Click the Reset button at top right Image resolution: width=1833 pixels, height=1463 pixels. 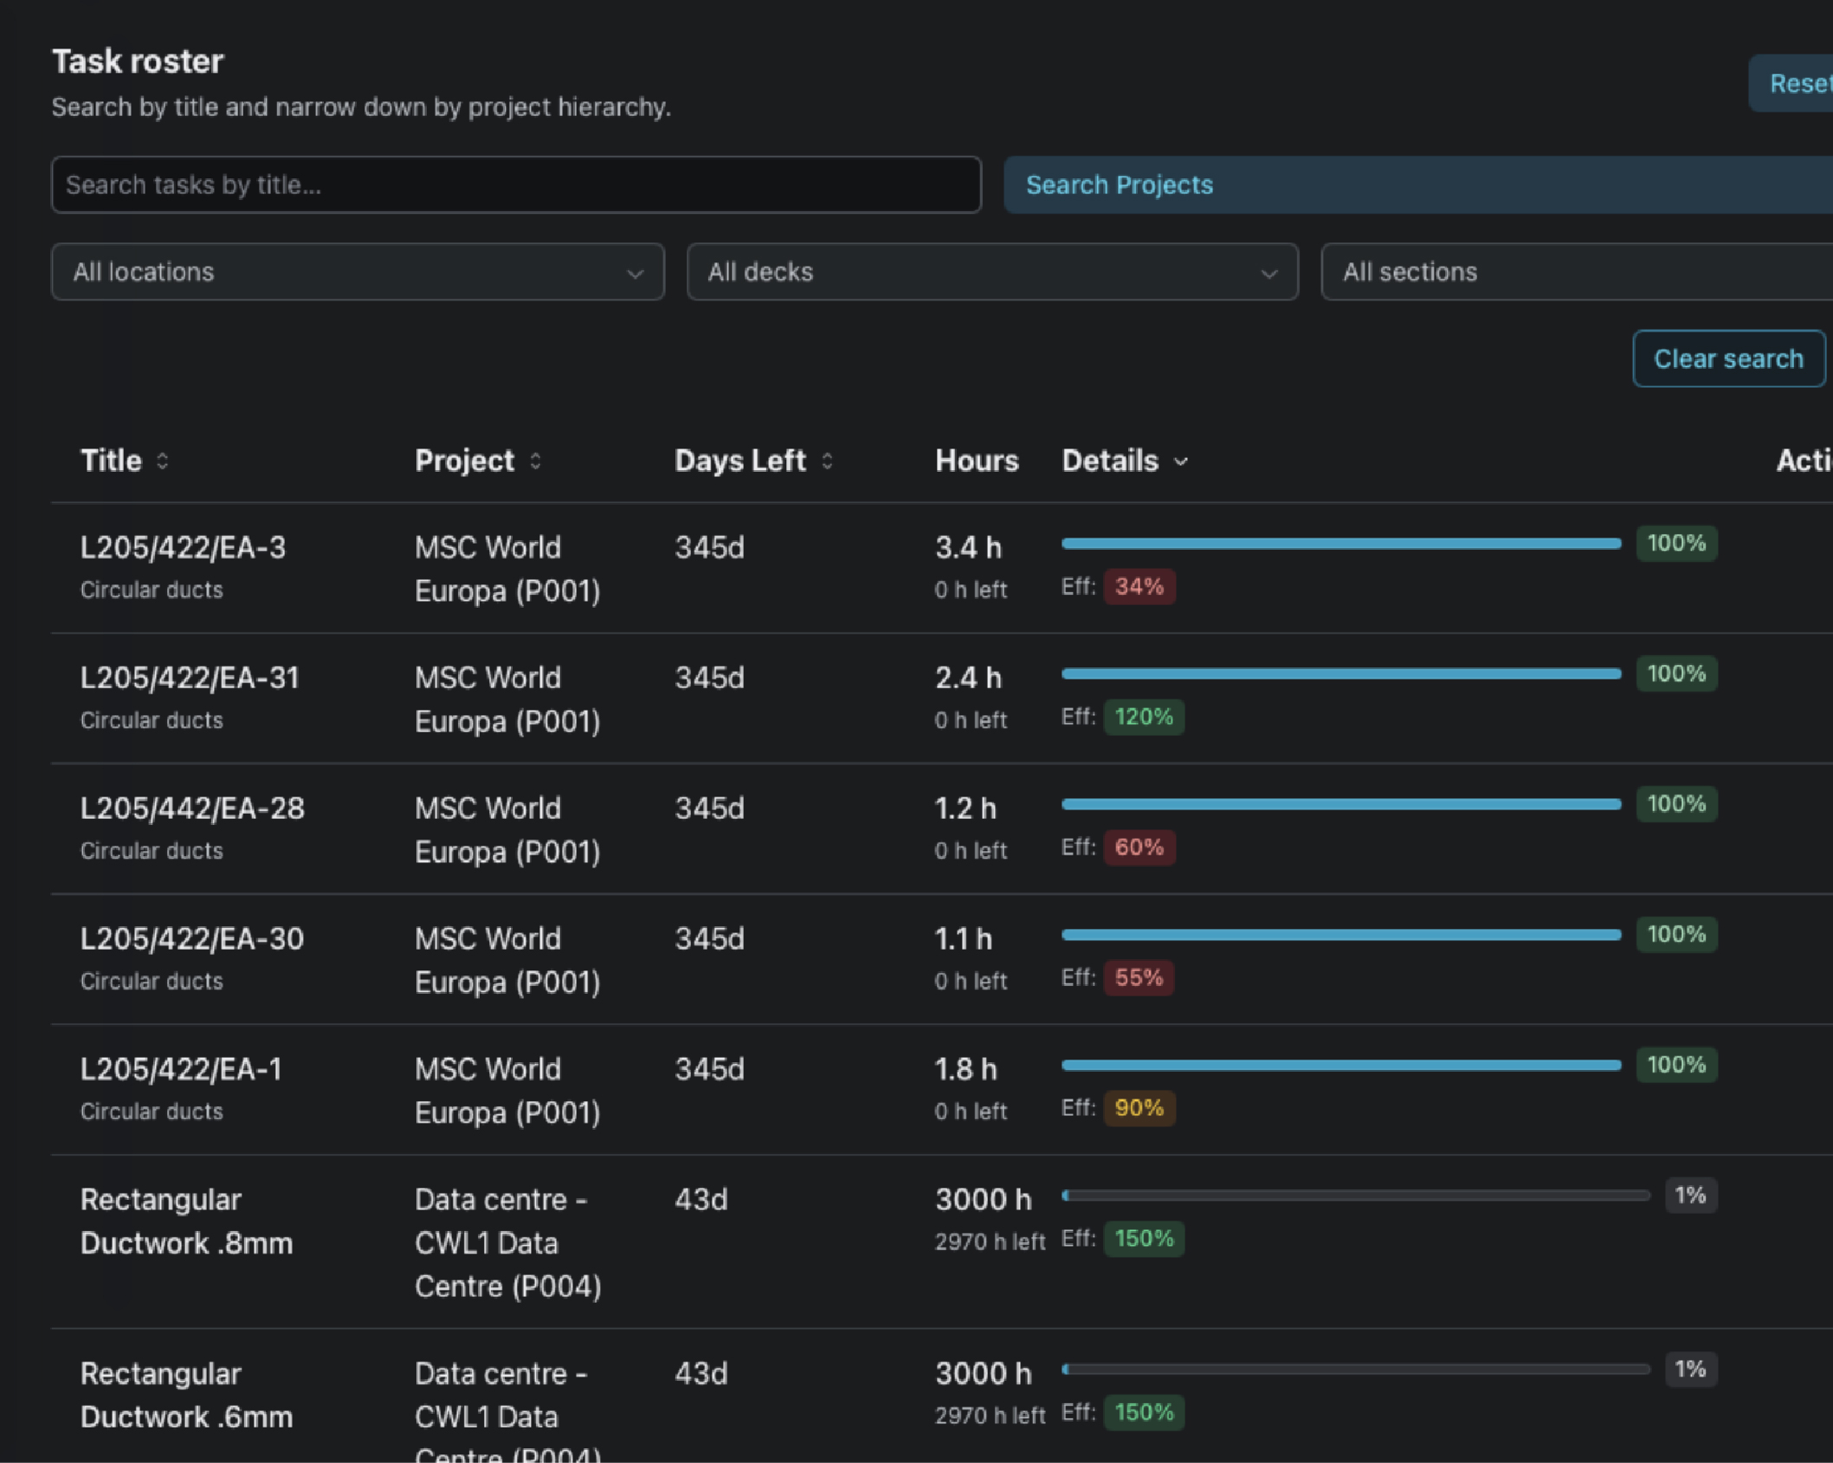(1797, 83)
